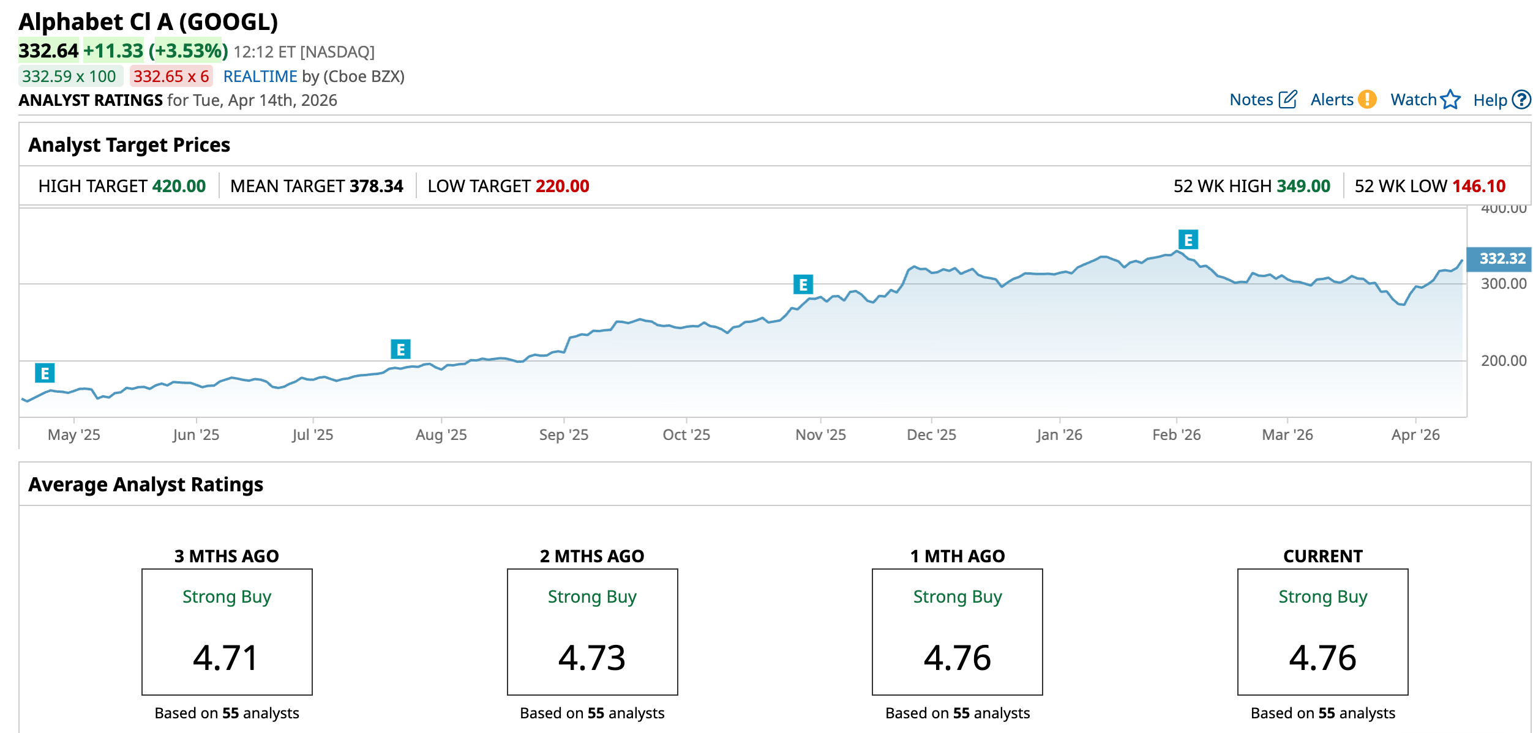The image size is (1533, 733).
Task: Click the 3 MTHS AGO 4.71 rating box
Action: 227,631
